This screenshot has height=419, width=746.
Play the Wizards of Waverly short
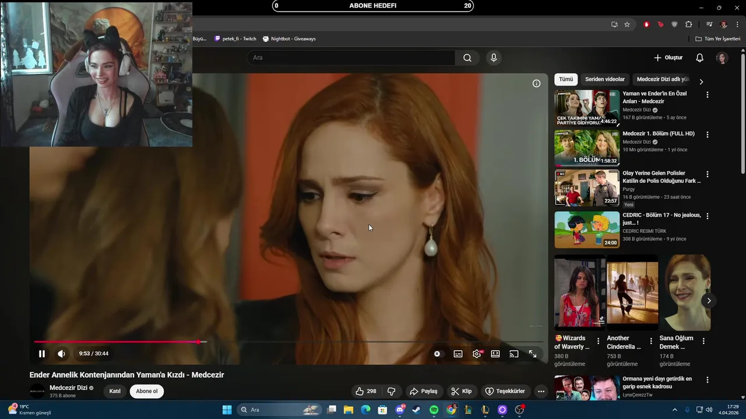(x=580, y=293)
